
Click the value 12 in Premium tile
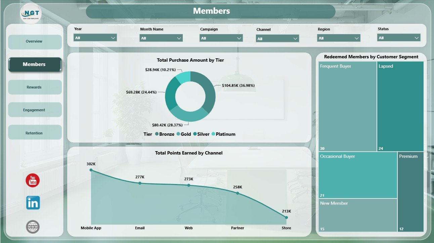click(401, 229)
